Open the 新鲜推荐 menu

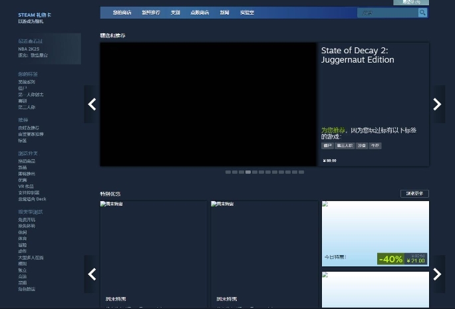151,13
